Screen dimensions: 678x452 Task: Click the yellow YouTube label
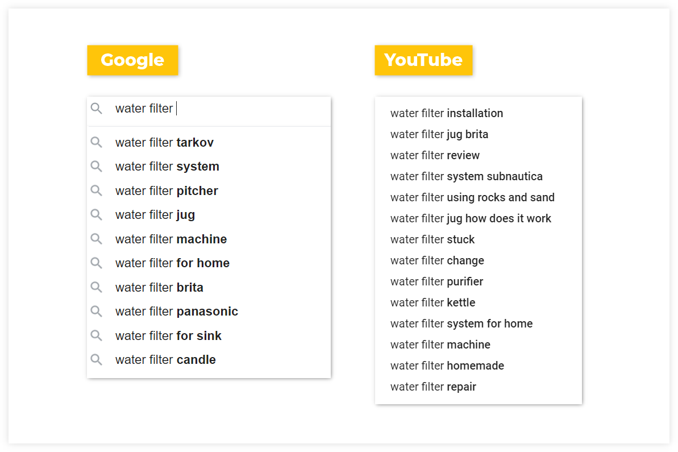pos(423,60)
